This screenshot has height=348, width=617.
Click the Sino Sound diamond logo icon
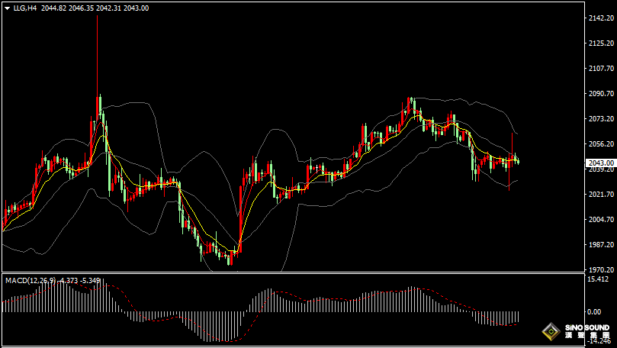549,333
